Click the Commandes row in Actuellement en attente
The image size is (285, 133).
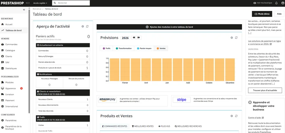63,51
